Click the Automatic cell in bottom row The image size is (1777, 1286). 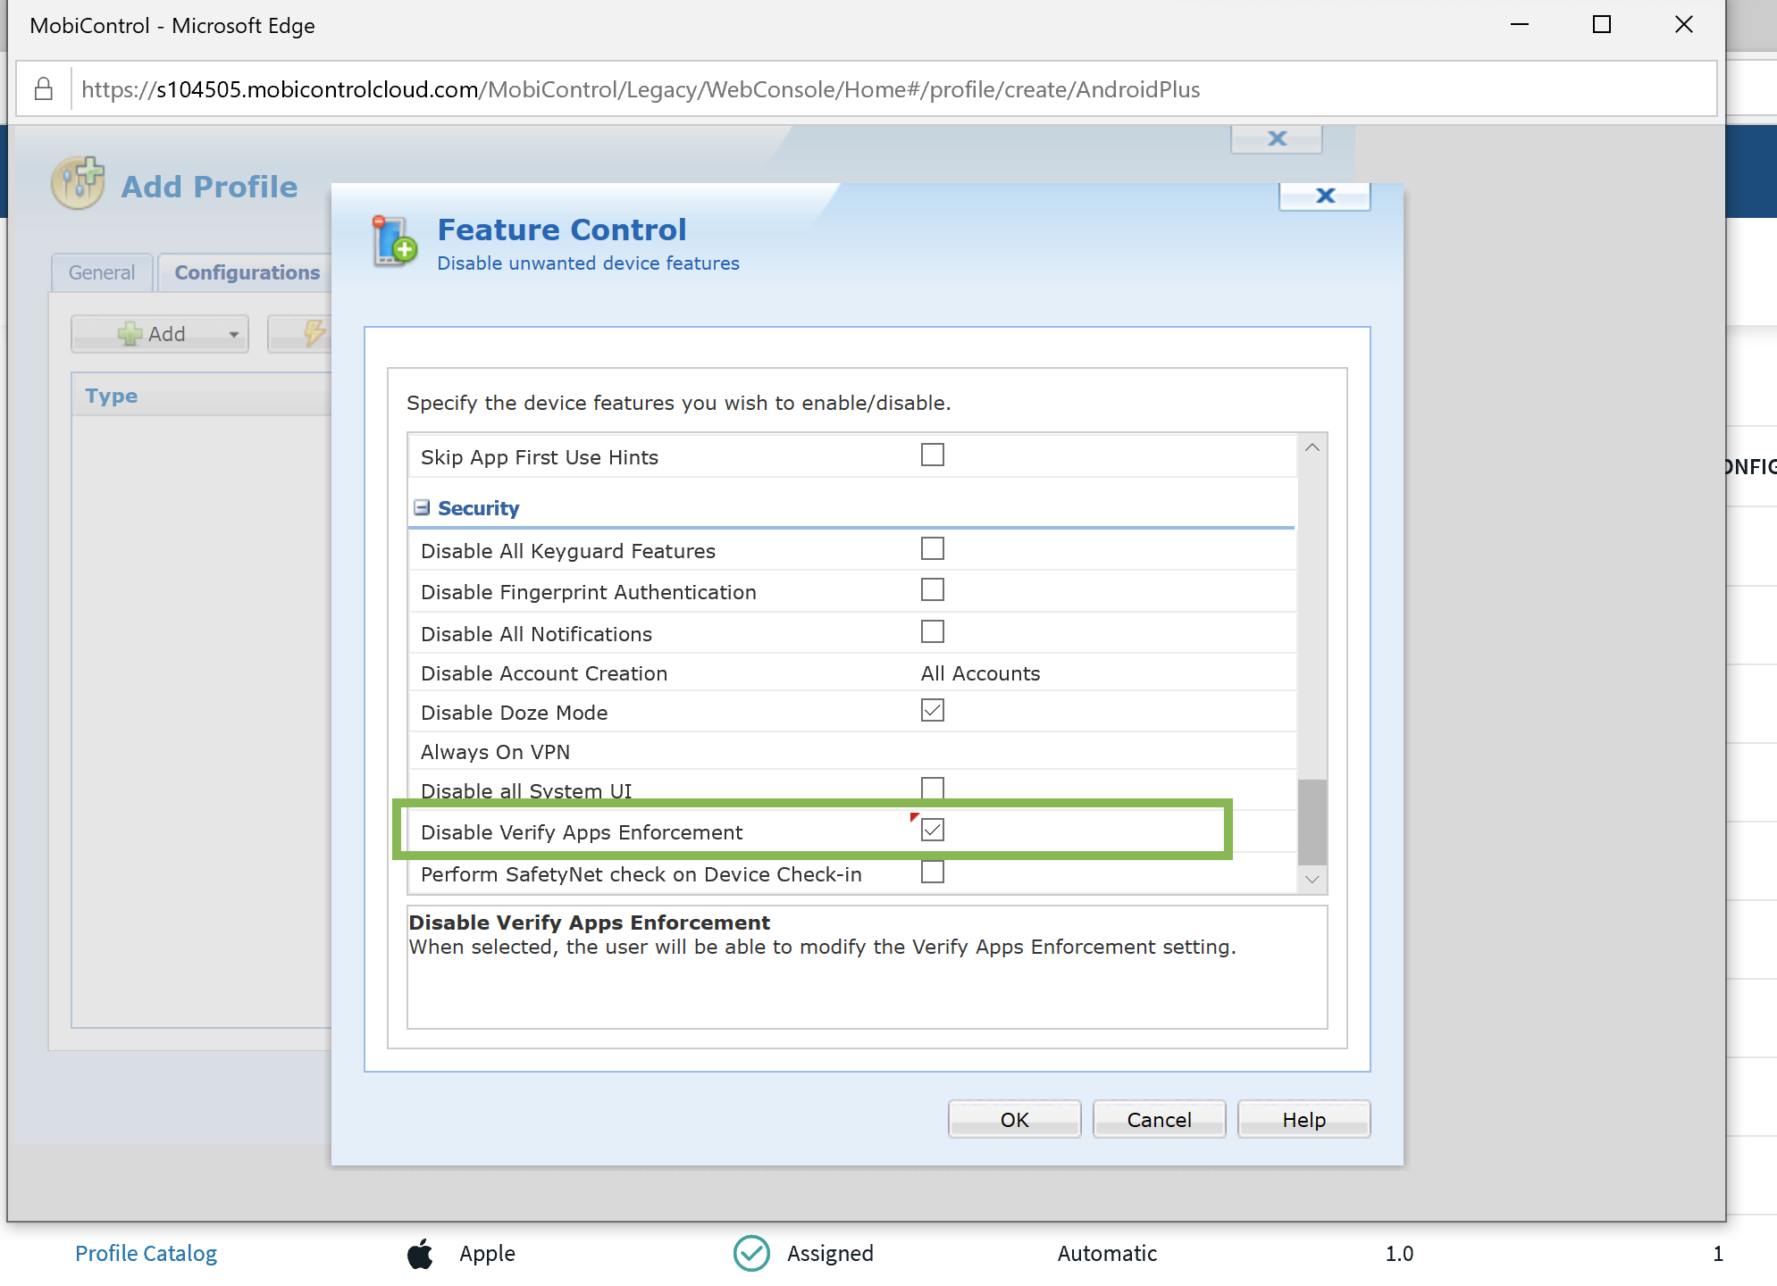[x=1107, y=1253]
